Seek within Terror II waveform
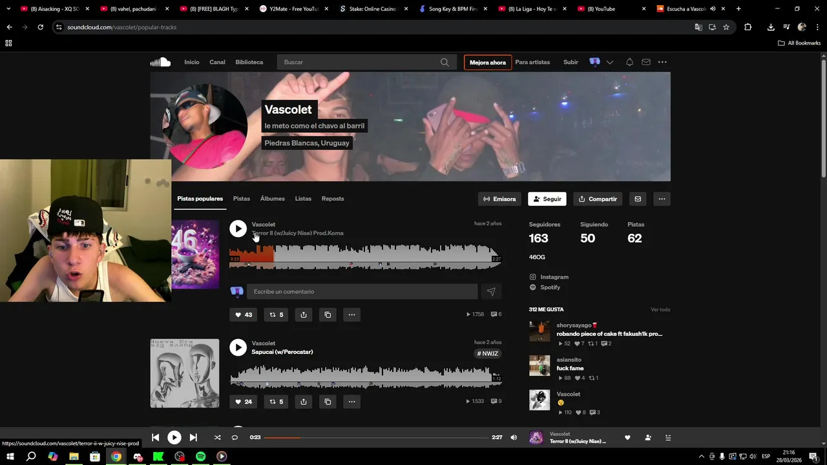Screen dimensions: 827x465 [x=365, y=256]
